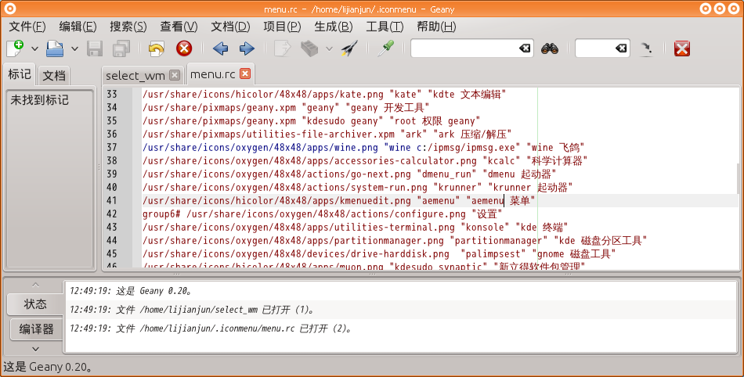Open the 生成(B) menu
This screenshot has height=377, width=744.
coord(334,27)
